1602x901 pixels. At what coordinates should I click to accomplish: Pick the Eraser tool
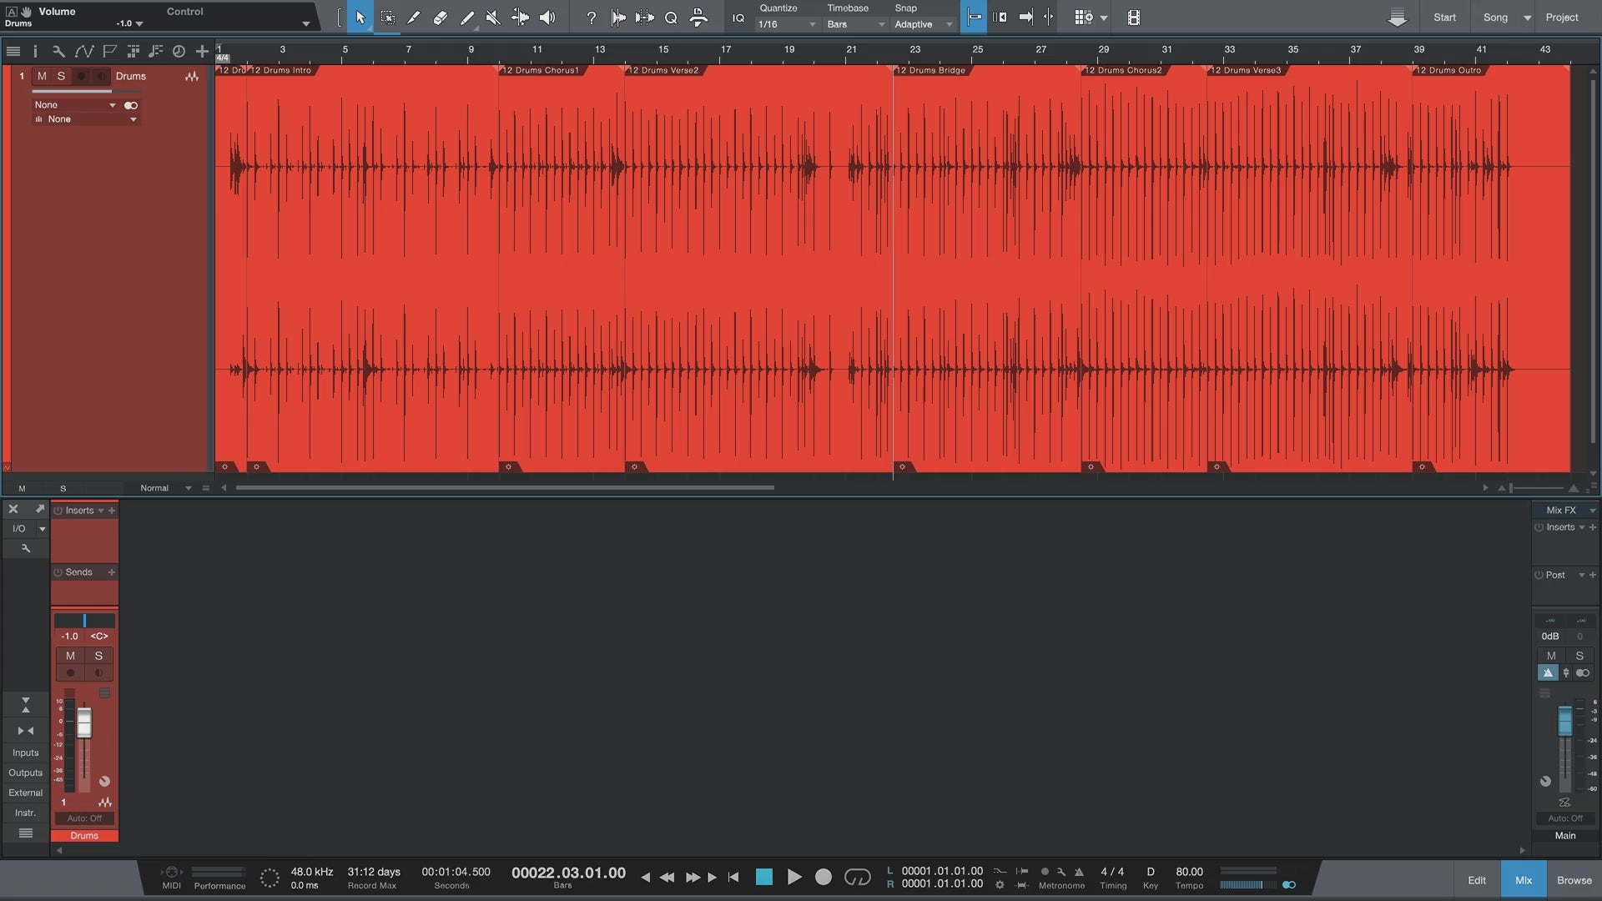pos(440,17)
